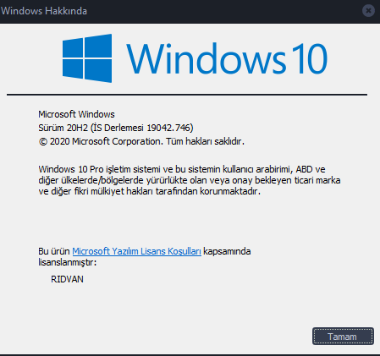Click the Sürüm 20H2 version line
This screenshot has width=380, height=356.
tap(116, 128)
